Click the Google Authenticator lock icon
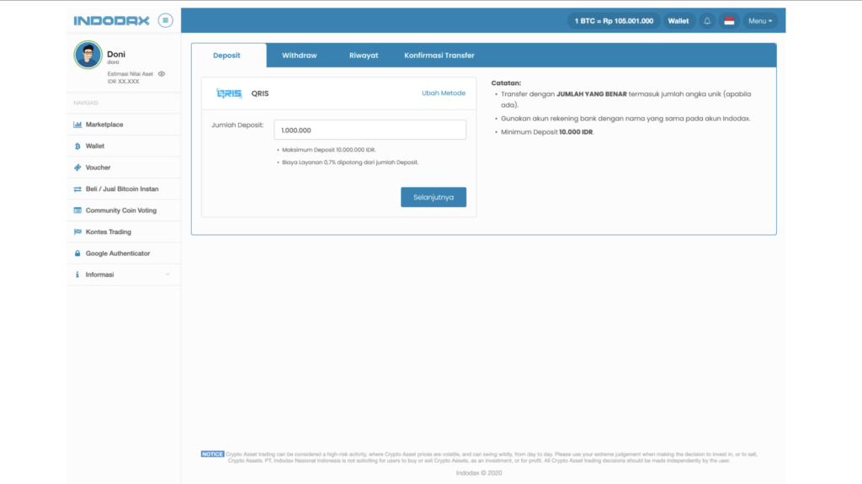 point(77,253)
